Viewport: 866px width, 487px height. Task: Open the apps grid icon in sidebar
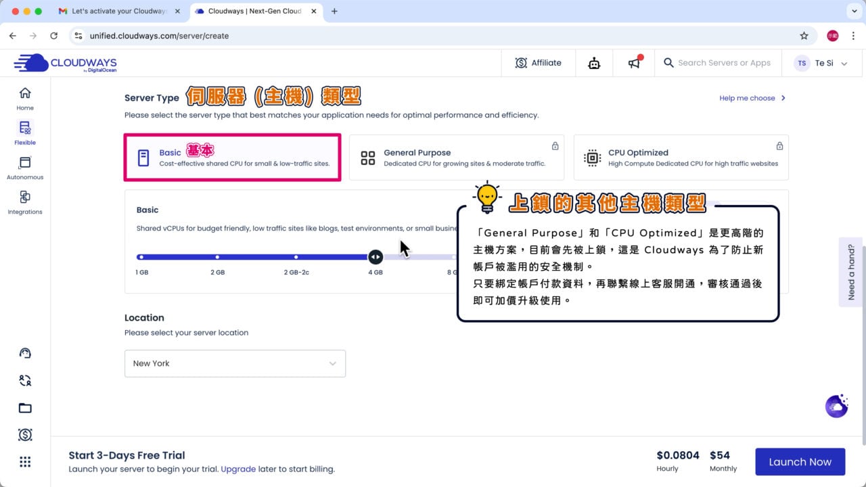click(25, 462)
